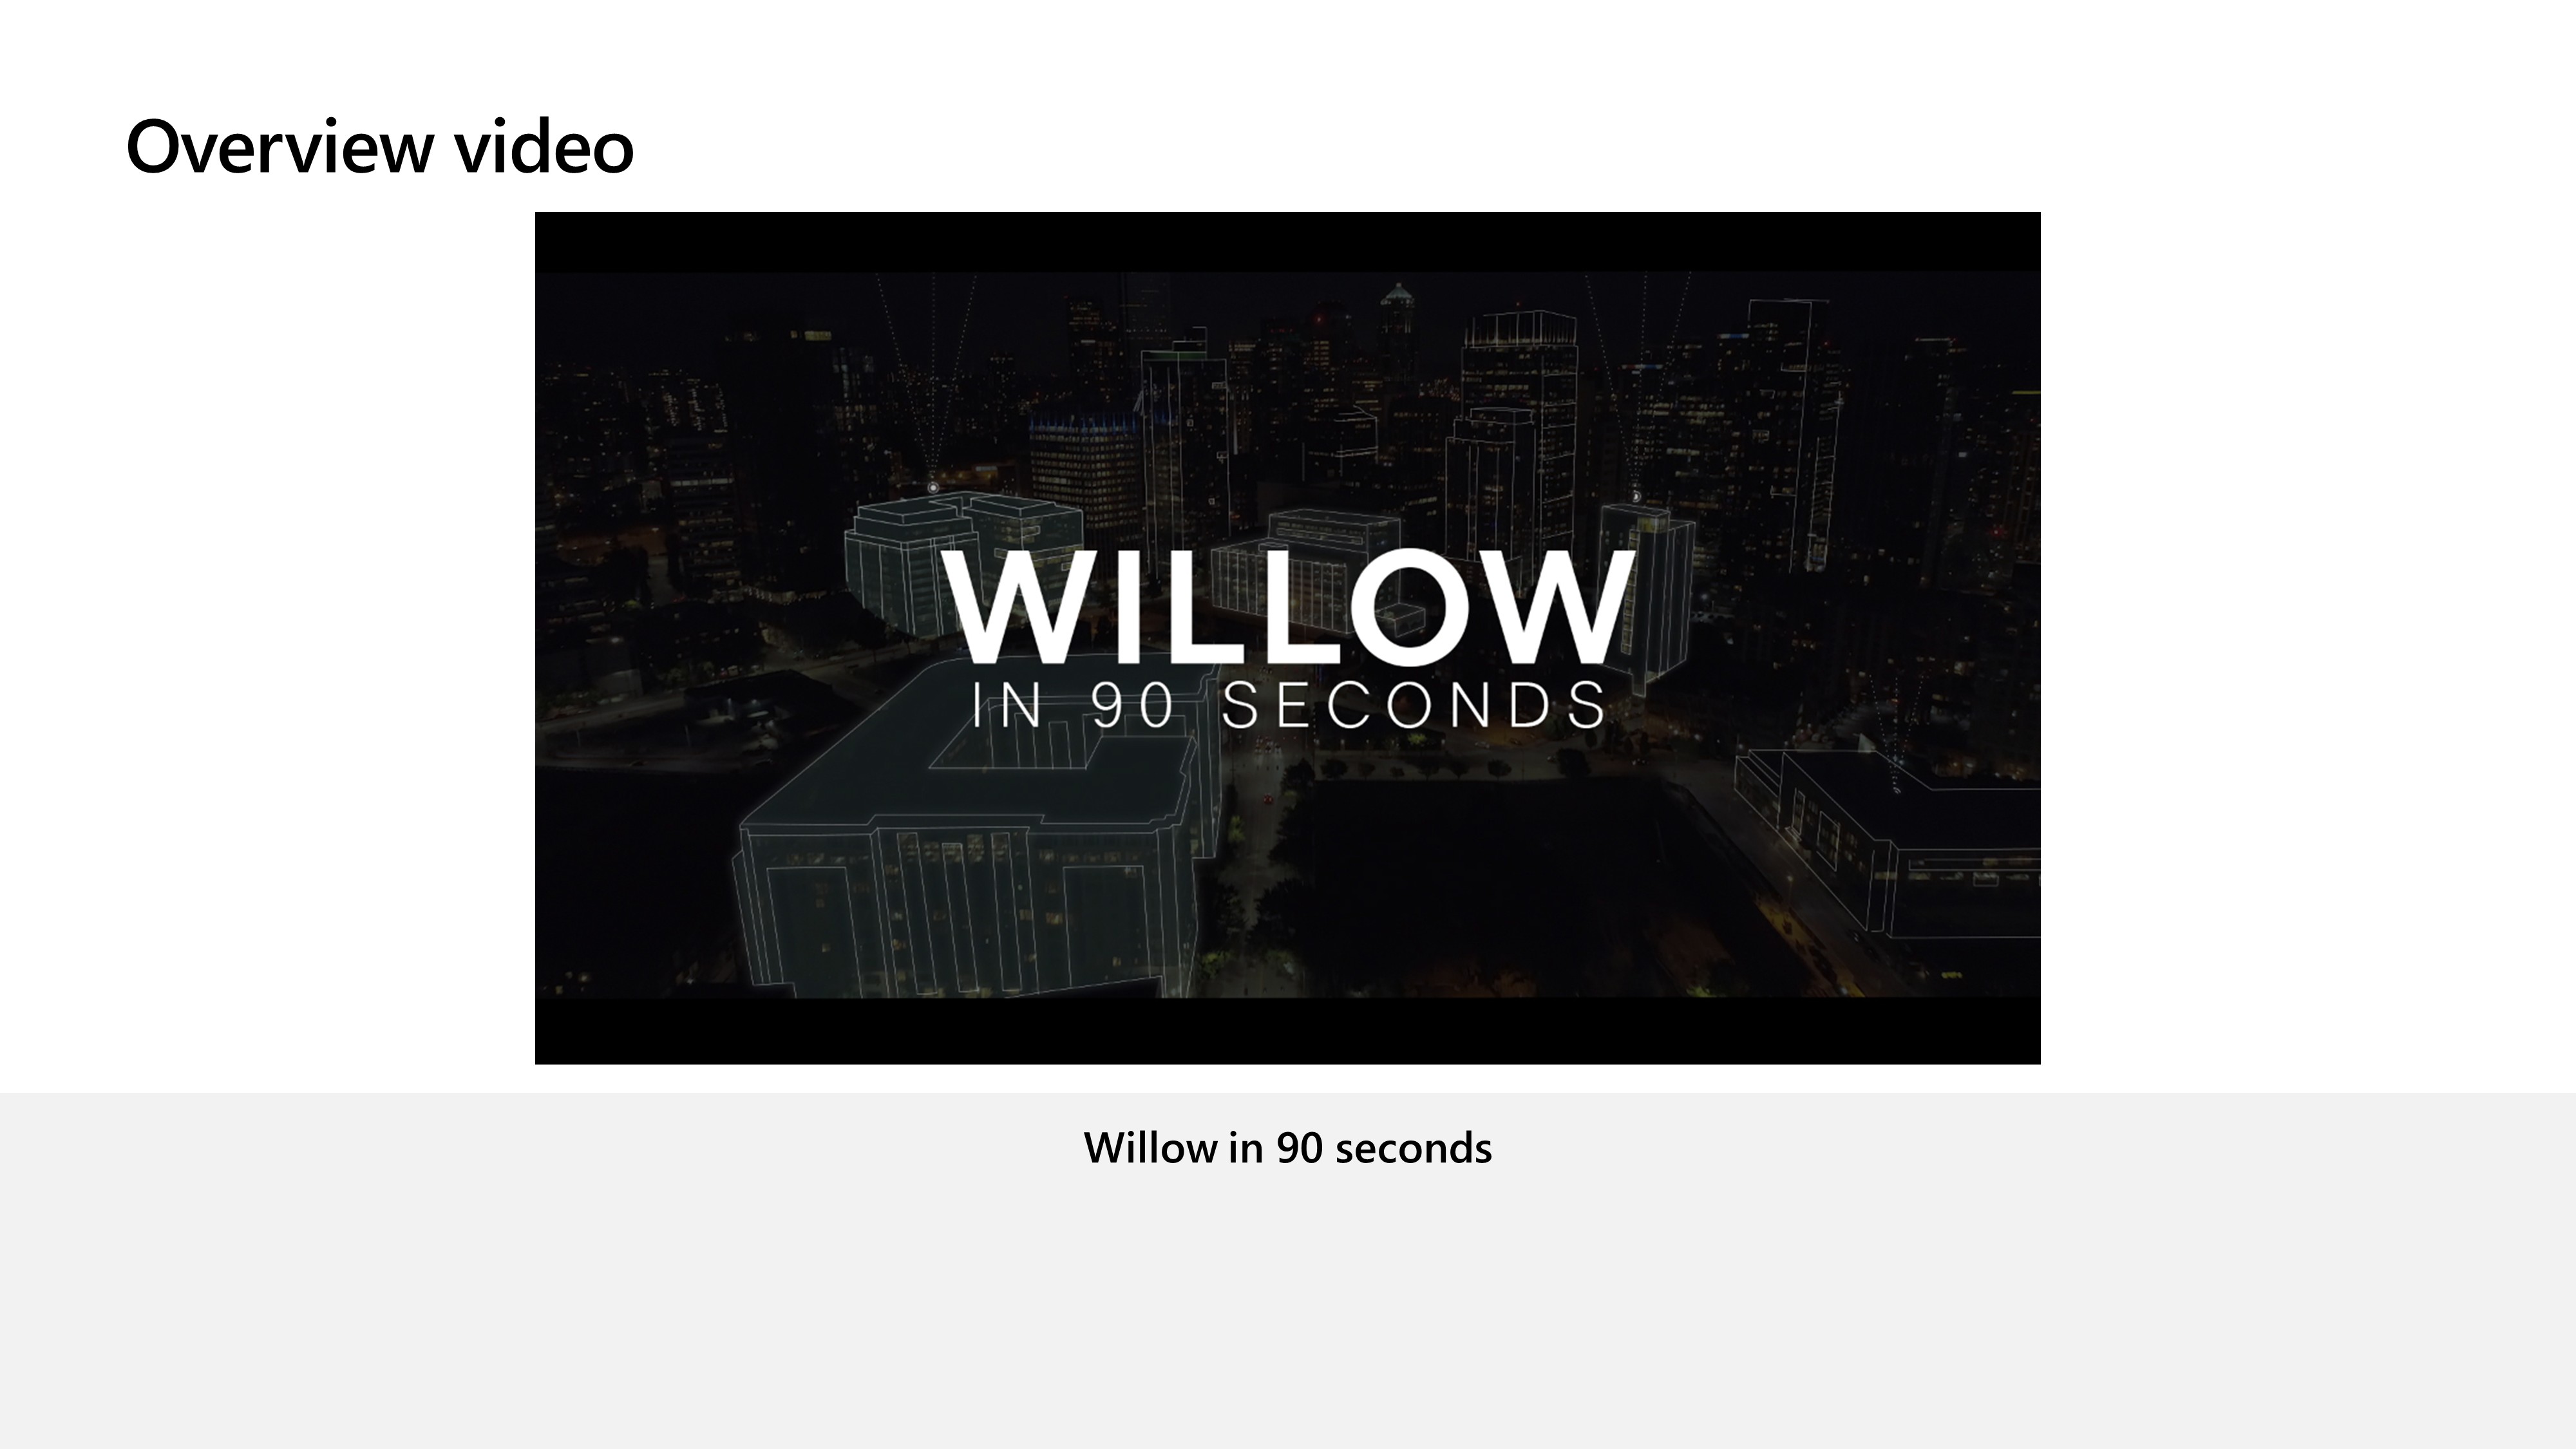Select the 'Overview video' slide title
Screen dimensions: 2576x1449
[x=379, y=147]
